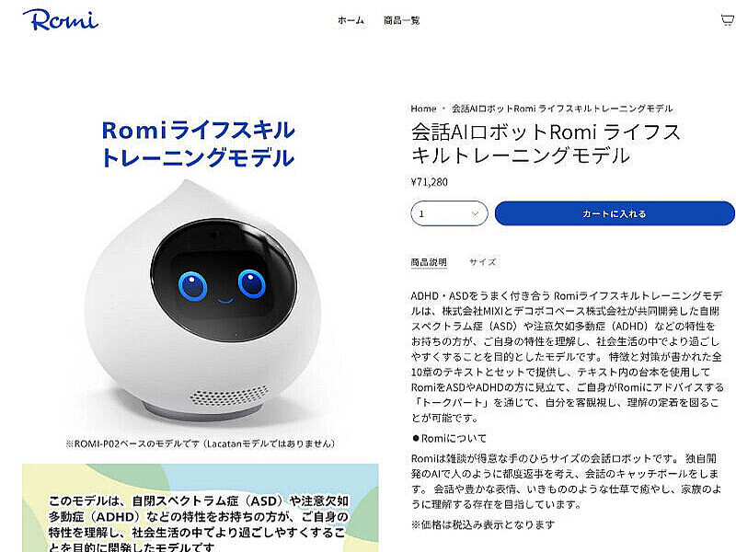Select the quantity field showing 1
The height and width of the screenshot is (552, 736).
pos(449,213)
